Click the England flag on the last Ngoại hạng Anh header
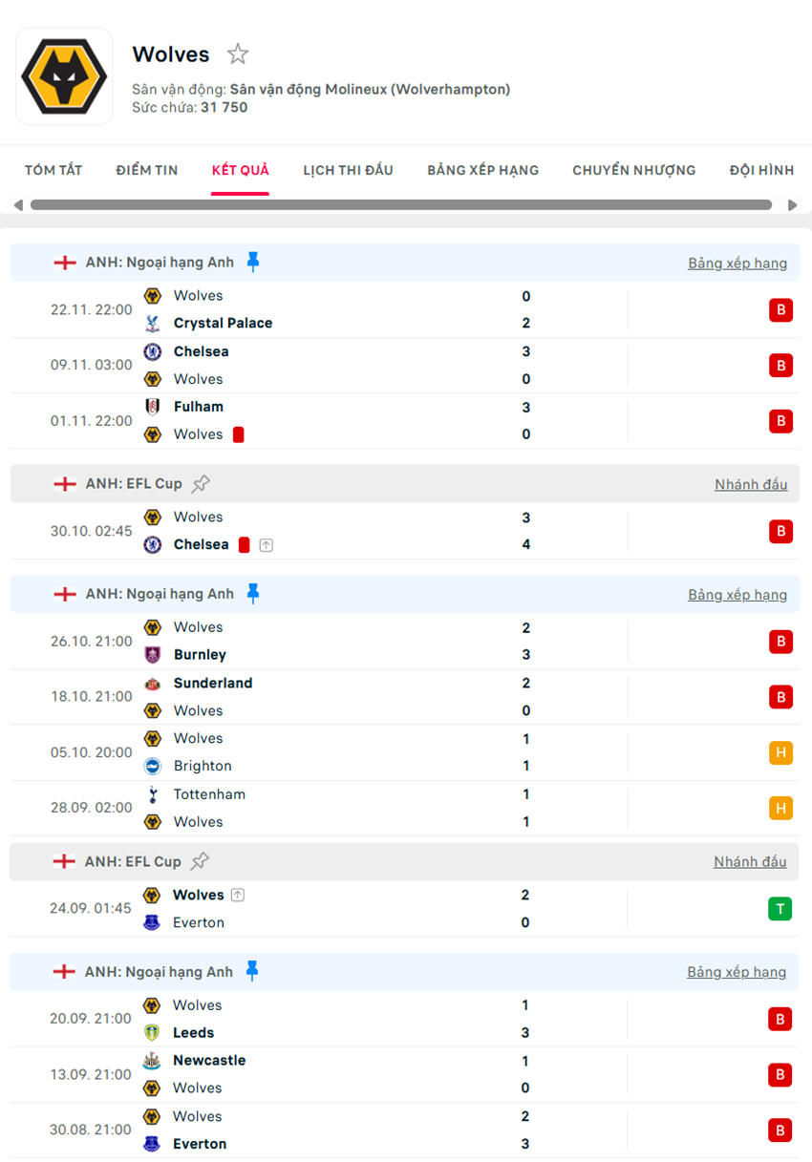812x1162 pixels. click(64, 972)
